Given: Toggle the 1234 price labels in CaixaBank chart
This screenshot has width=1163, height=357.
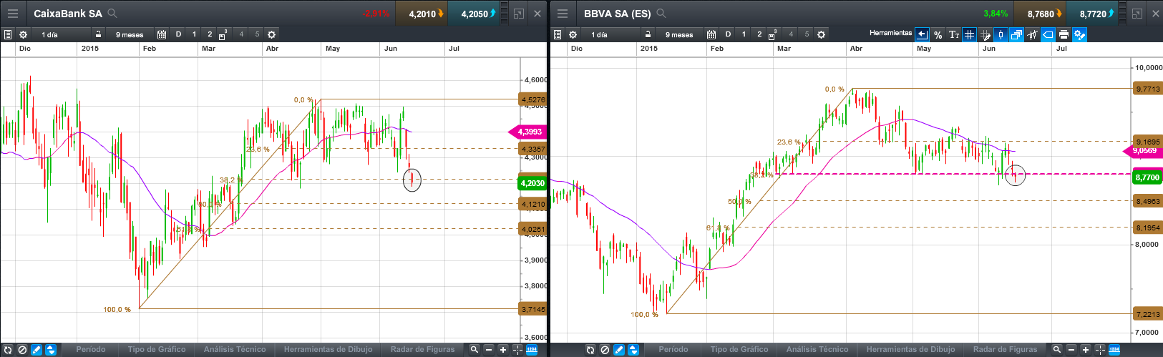Looking at the screenshot, I should tap(532, 350).
